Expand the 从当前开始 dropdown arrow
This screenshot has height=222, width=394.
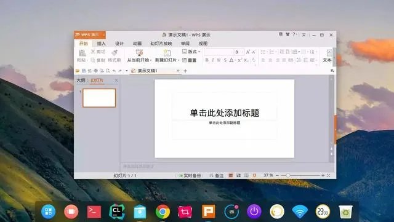point(151,60)
